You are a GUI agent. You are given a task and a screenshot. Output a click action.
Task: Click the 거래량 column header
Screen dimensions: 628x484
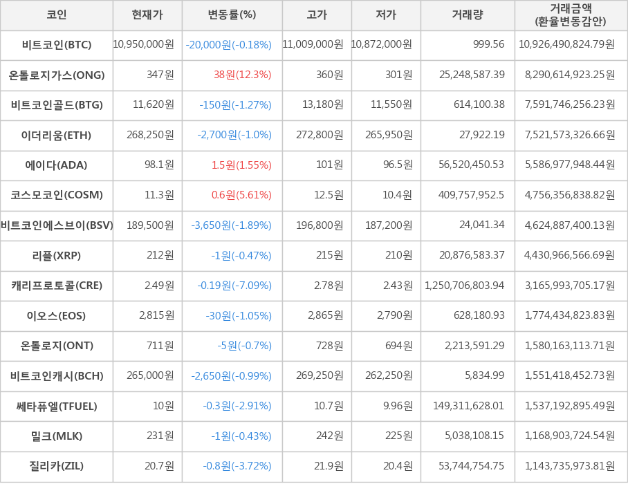tap(468, 15)
